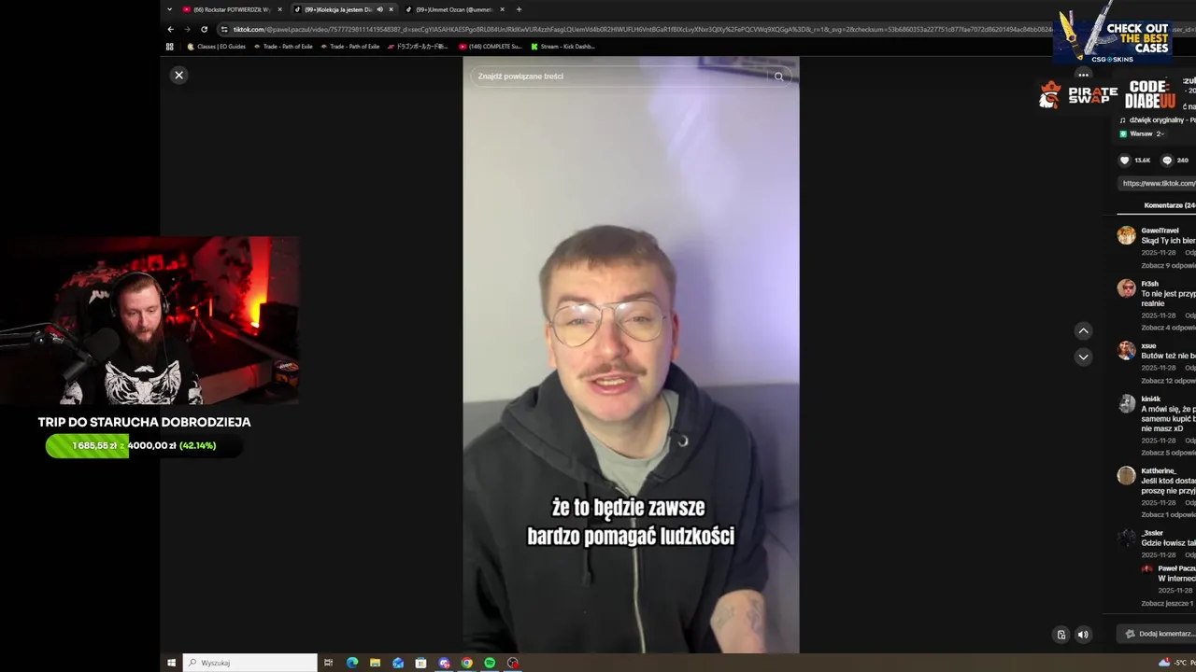Expand 'Zobacz 5 odpowiedzi' under kini4k
This screenshot has height=672, width=1196.
coord(1168,453)
